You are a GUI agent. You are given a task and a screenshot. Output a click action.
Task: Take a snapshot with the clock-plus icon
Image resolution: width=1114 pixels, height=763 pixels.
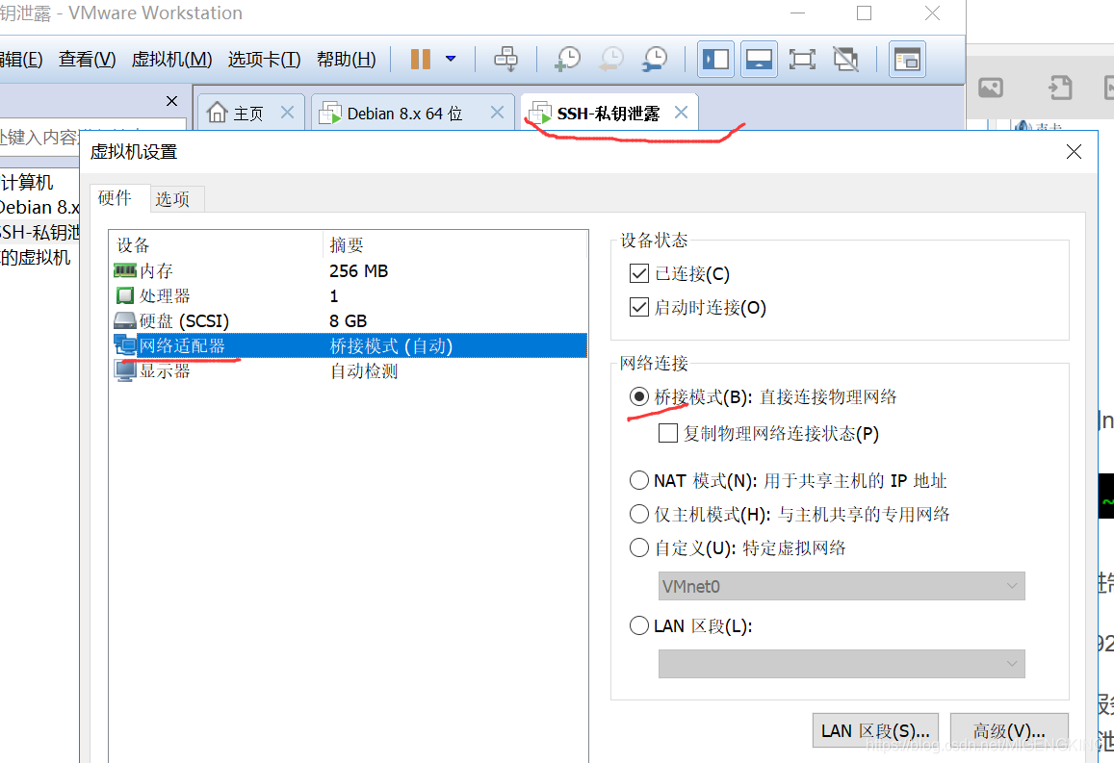coord(567,59)
